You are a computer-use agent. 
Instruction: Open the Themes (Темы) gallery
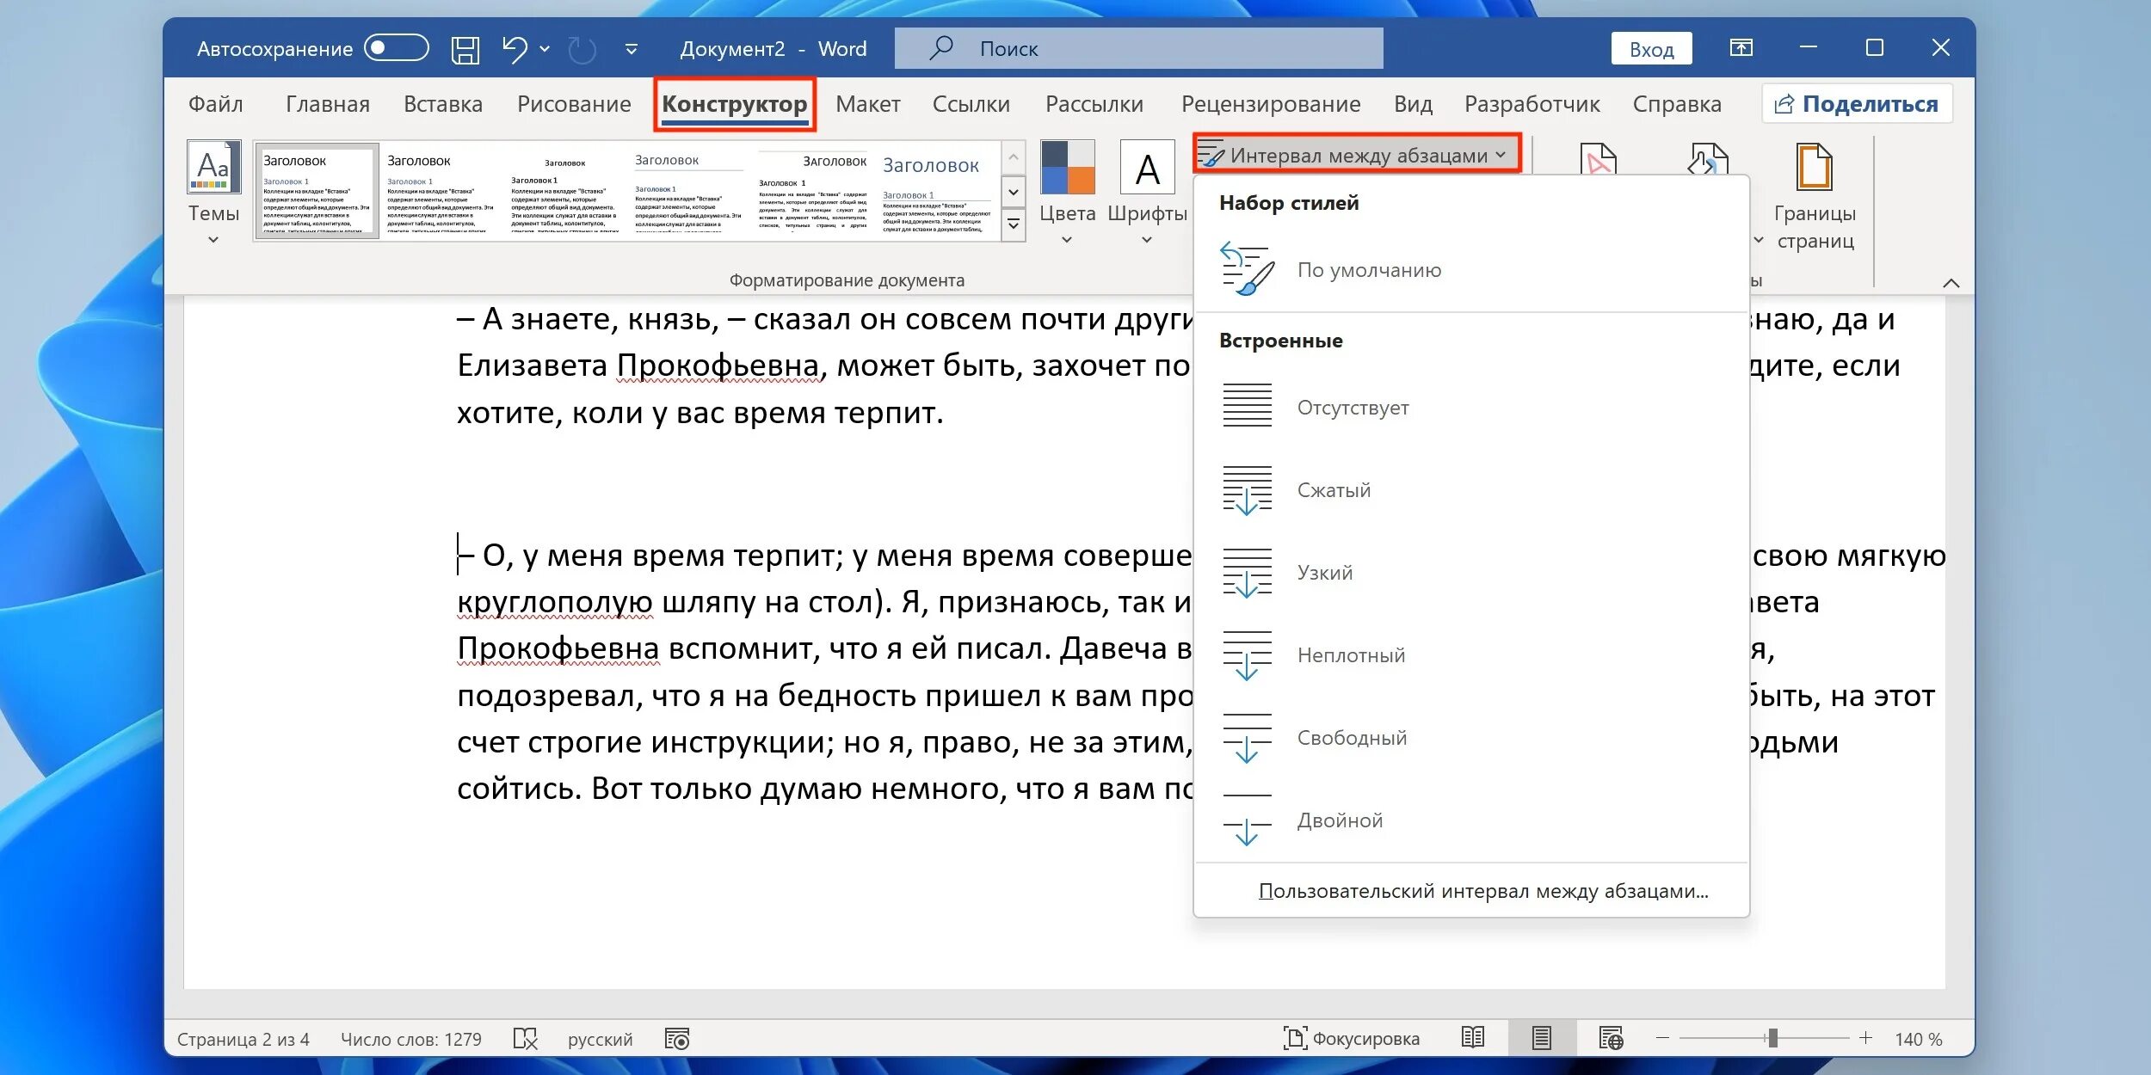coord(213,193)
